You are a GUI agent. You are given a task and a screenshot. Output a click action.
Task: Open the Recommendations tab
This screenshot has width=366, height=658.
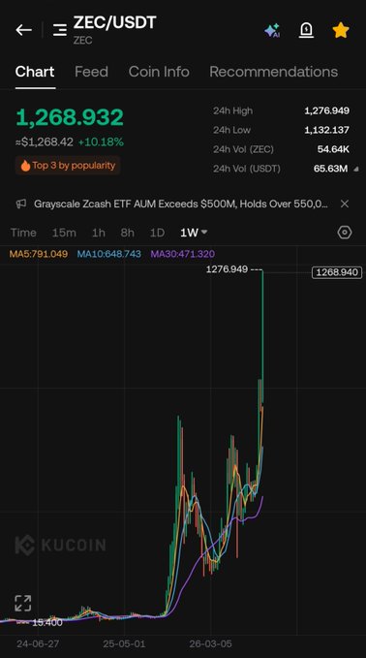tap(274, 72)
